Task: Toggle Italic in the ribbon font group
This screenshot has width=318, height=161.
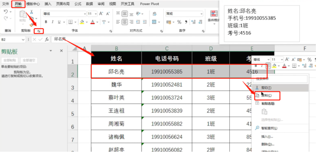Action: [x=53, y=22]
